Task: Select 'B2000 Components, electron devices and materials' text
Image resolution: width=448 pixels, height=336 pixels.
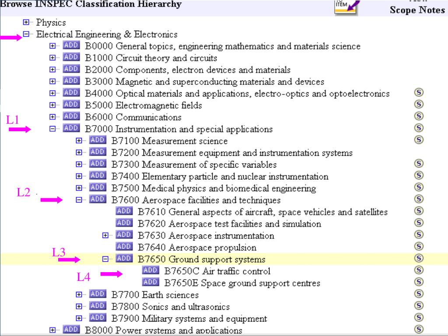Action: 188,70
